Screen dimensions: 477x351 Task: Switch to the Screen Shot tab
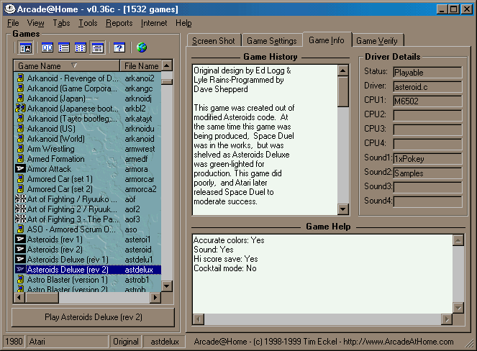click(x=214, y=41)
